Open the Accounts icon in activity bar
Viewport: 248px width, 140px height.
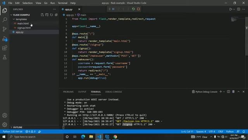(5, 115)
